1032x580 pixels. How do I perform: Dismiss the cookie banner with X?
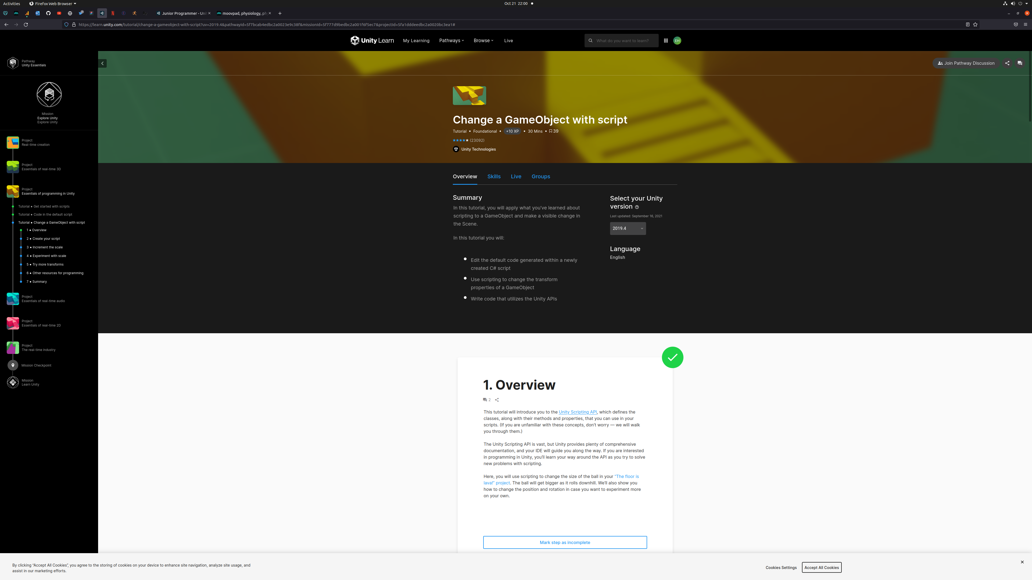pyautogui.click(x=1022, y=562)
